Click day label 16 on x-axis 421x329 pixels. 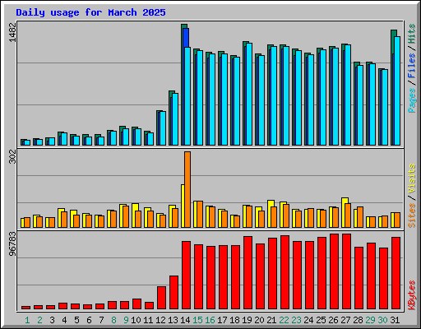click(210, 320)
